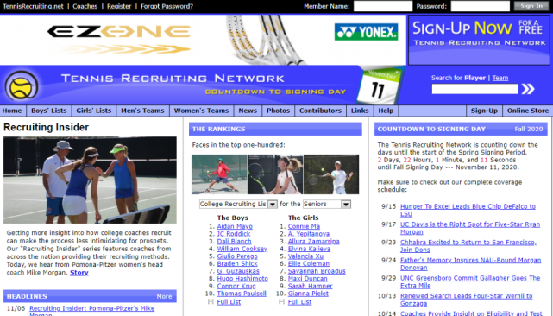
Task: Open Thomas Paulsell player link
Action: [x=242, y=294]
